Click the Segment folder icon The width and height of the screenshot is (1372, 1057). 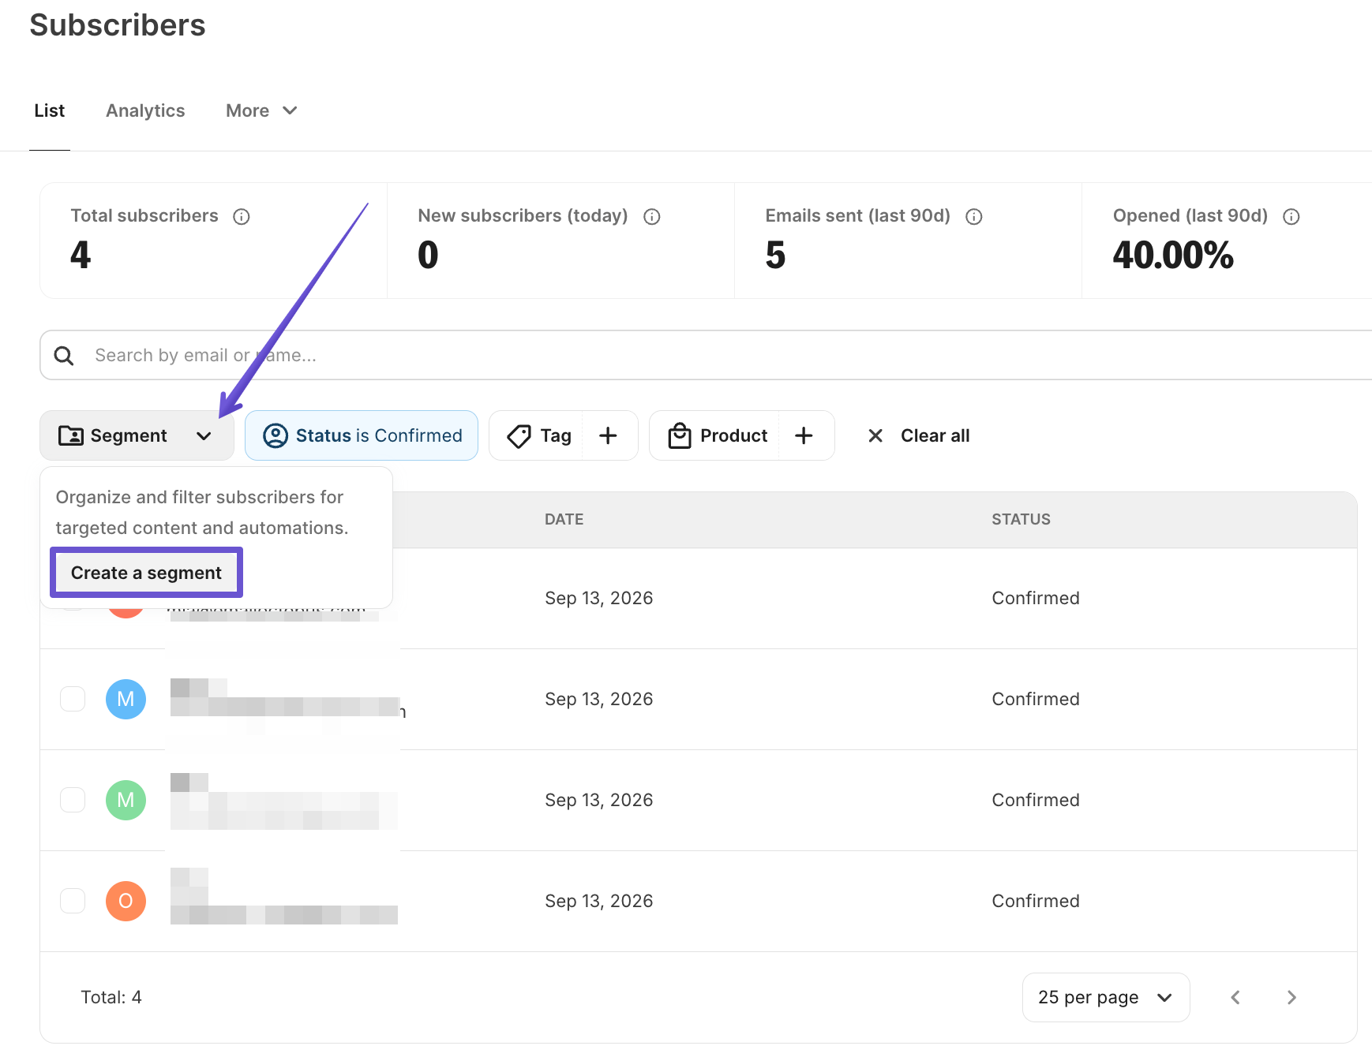71,435
